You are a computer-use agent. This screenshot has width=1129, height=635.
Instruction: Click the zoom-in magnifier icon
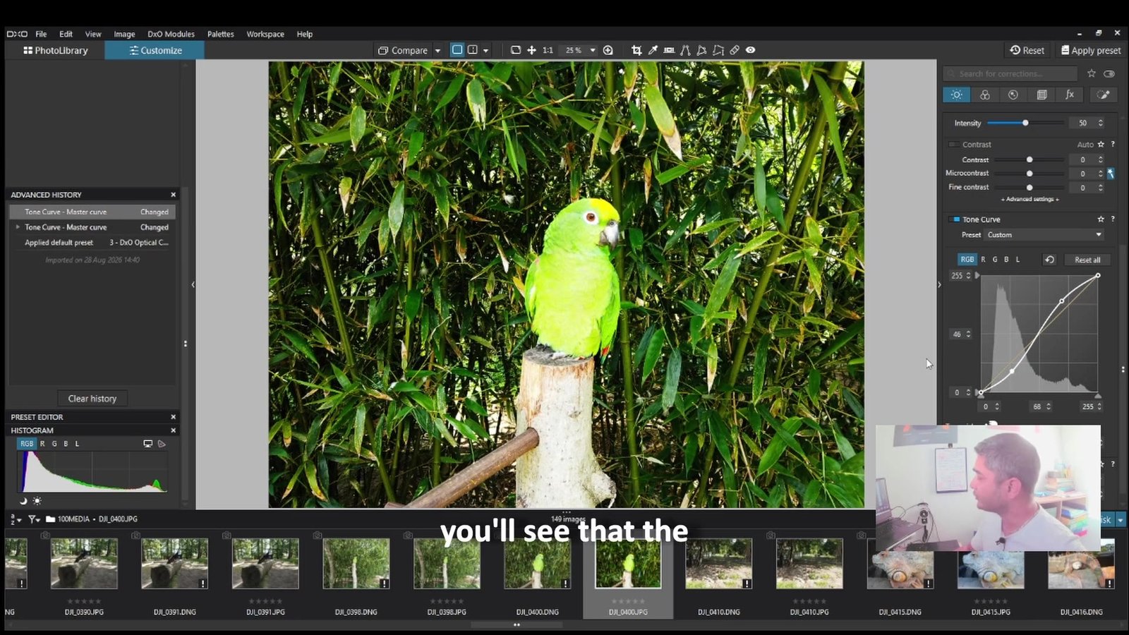608,50
